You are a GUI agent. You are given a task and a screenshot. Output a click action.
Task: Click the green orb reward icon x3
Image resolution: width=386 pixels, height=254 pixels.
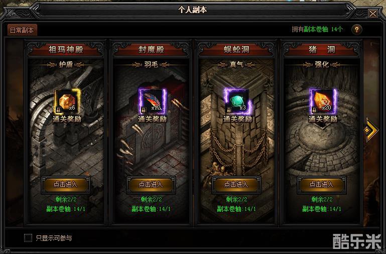pos(237,101)
